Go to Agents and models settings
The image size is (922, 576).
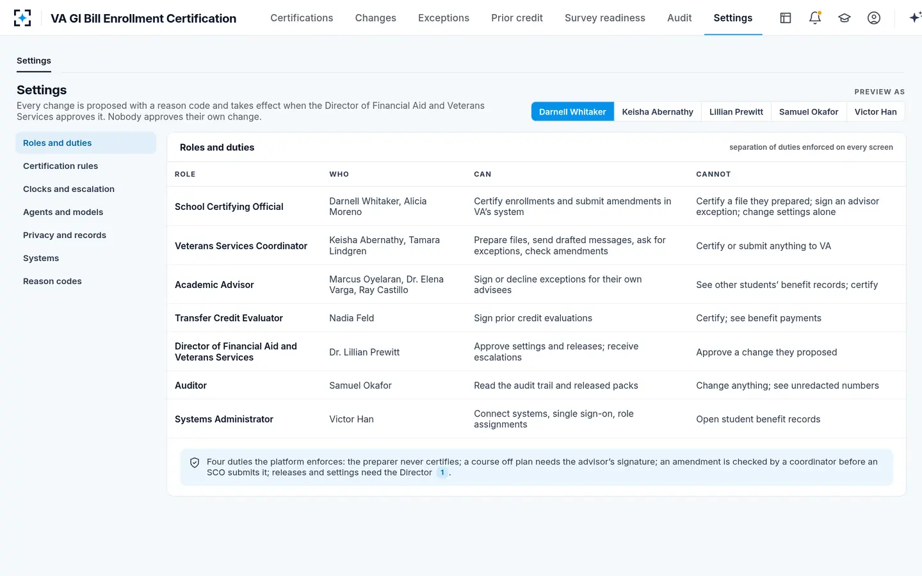pos(86,212)
